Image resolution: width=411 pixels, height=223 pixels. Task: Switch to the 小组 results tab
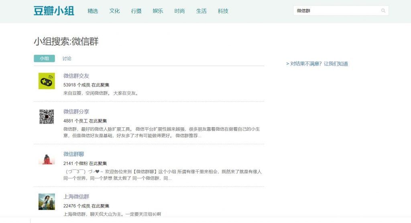point(44,58)
